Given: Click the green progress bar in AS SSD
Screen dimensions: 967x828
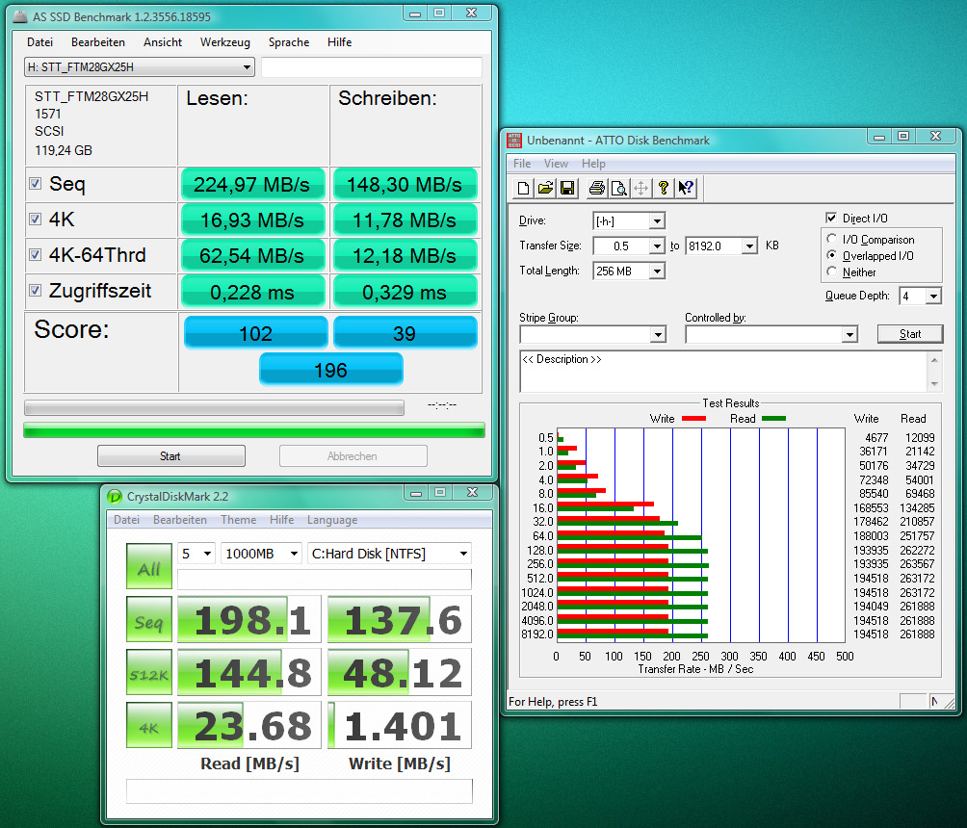Looking at the screenshot, I should click(254, 430).
